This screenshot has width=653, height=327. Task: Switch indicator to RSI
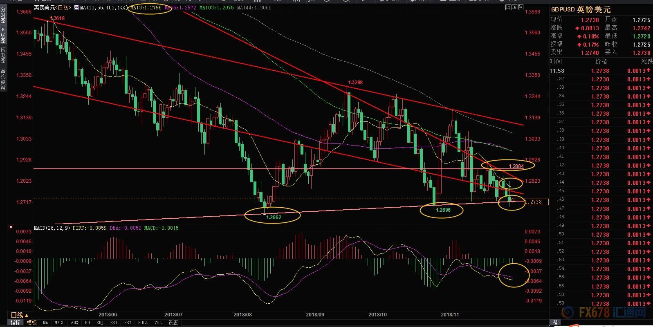pyautogui.click(x=114, y=323)
